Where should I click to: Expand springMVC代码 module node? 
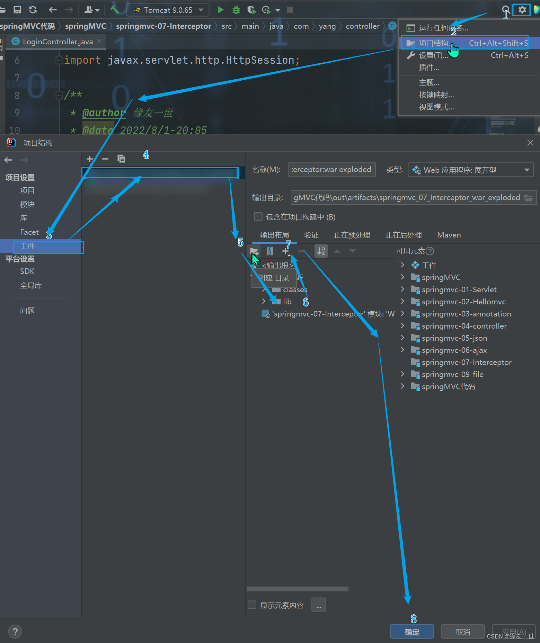[402, 386]
